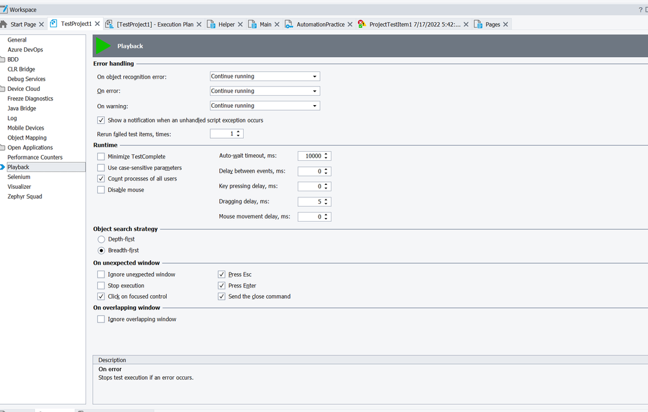This screenshot has width=648, height=412.
Task: Click the Workspace panel icon
Action: point(5,10)
